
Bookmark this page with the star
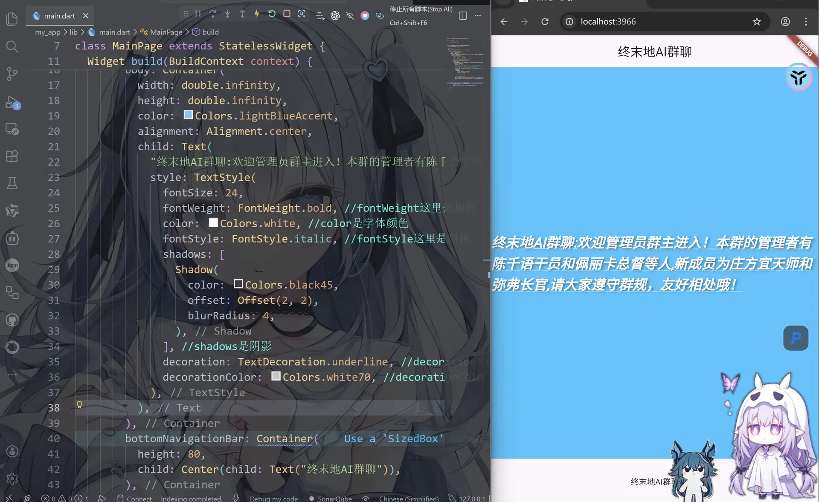757,22
